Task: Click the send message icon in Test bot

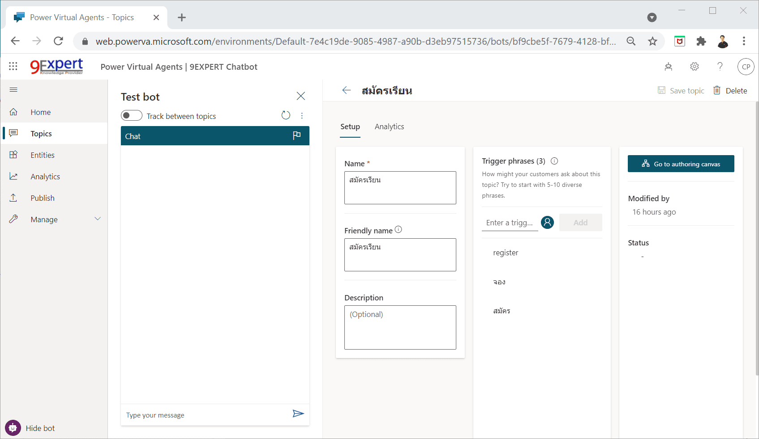Action: tap(298, 414)
